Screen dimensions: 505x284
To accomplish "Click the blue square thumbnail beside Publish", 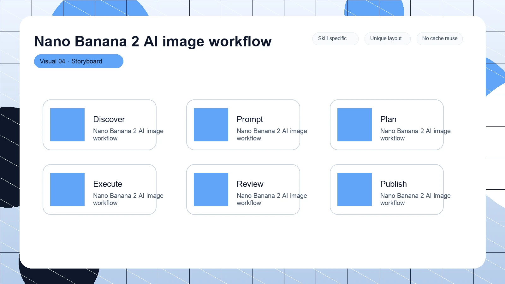I will tap(354, 189).
